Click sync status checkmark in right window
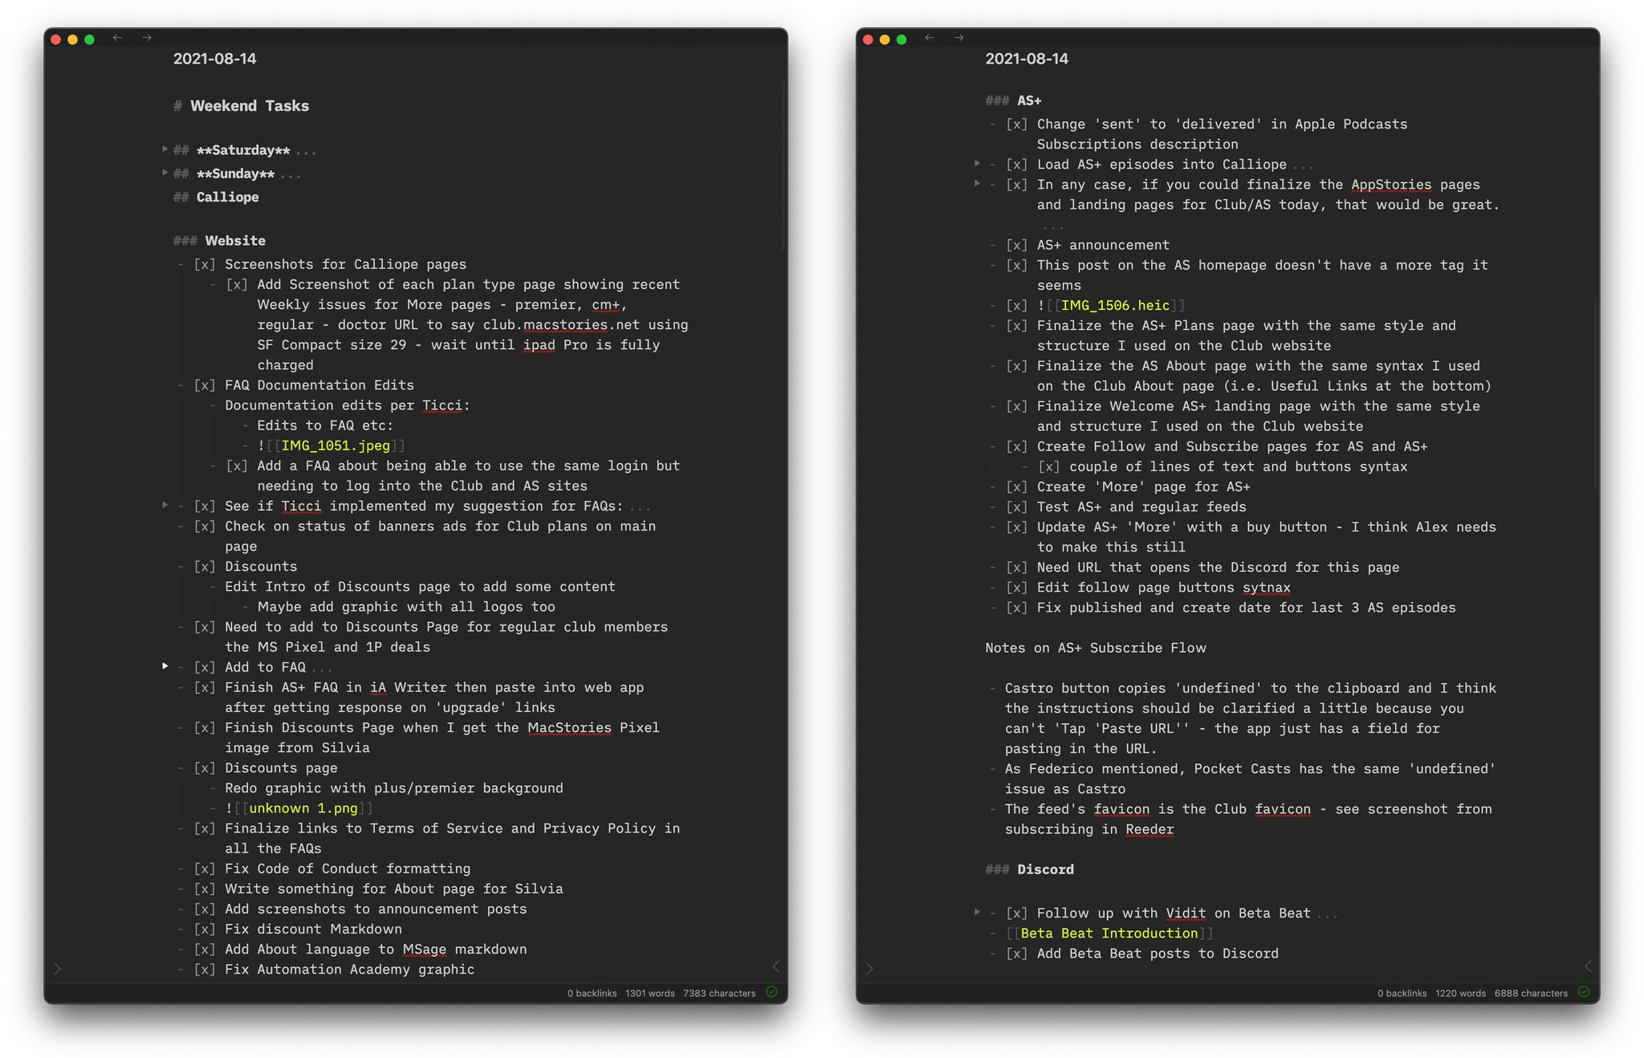Viewport: 1644px width, 1058px height. 1584,992
